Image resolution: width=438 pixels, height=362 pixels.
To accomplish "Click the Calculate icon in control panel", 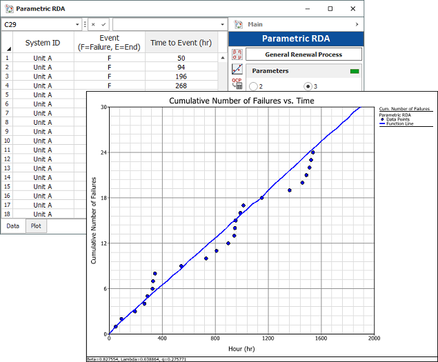I will point(237,54).
